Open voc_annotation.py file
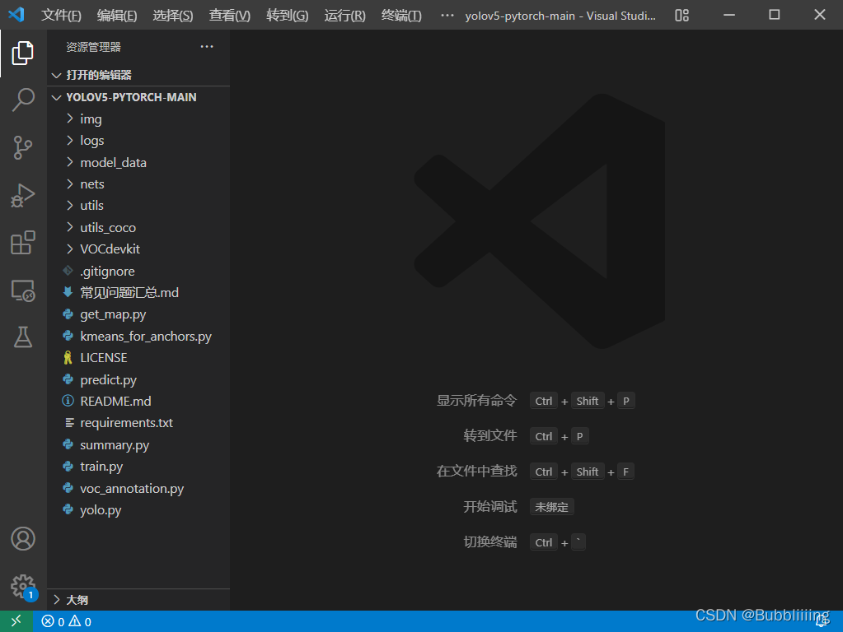 pyautogui.click(x=138, y=488)
